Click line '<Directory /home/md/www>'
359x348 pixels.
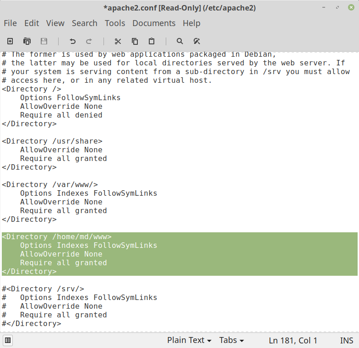pyautogui.click(x=57, y=237)
